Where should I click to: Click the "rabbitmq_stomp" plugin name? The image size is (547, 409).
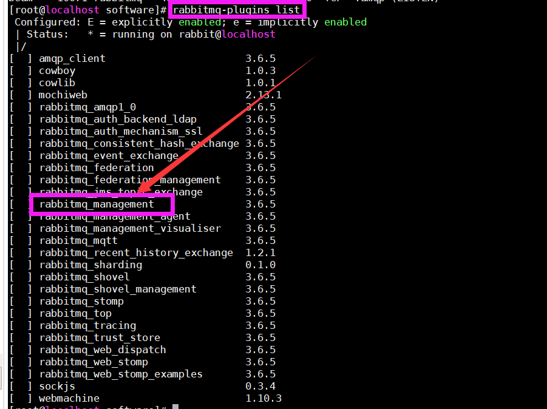click(x=81, y=301)
